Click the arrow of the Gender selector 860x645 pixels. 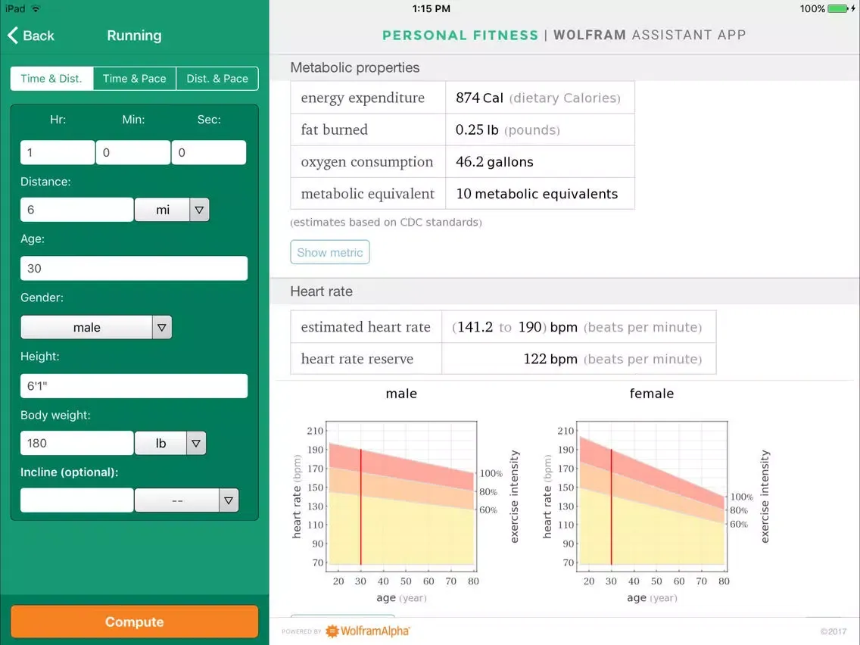pos(162,328)
